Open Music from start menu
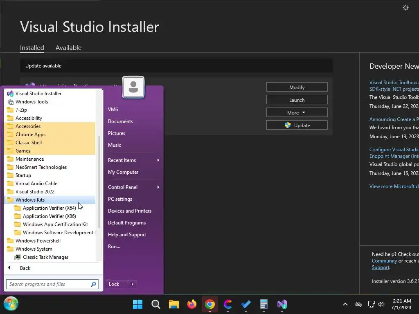This screenshot has height=314, width=419. tap(115, 145)
